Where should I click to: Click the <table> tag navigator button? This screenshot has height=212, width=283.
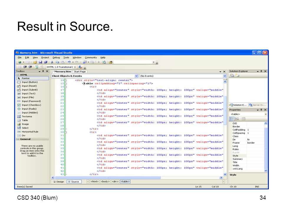pyautogui.click(x=125, y=182)
